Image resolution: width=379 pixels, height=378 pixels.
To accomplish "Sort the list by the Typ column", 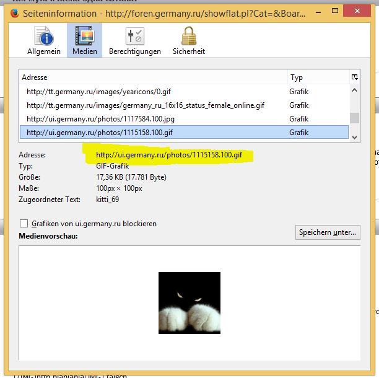I will tap(316, 77).
